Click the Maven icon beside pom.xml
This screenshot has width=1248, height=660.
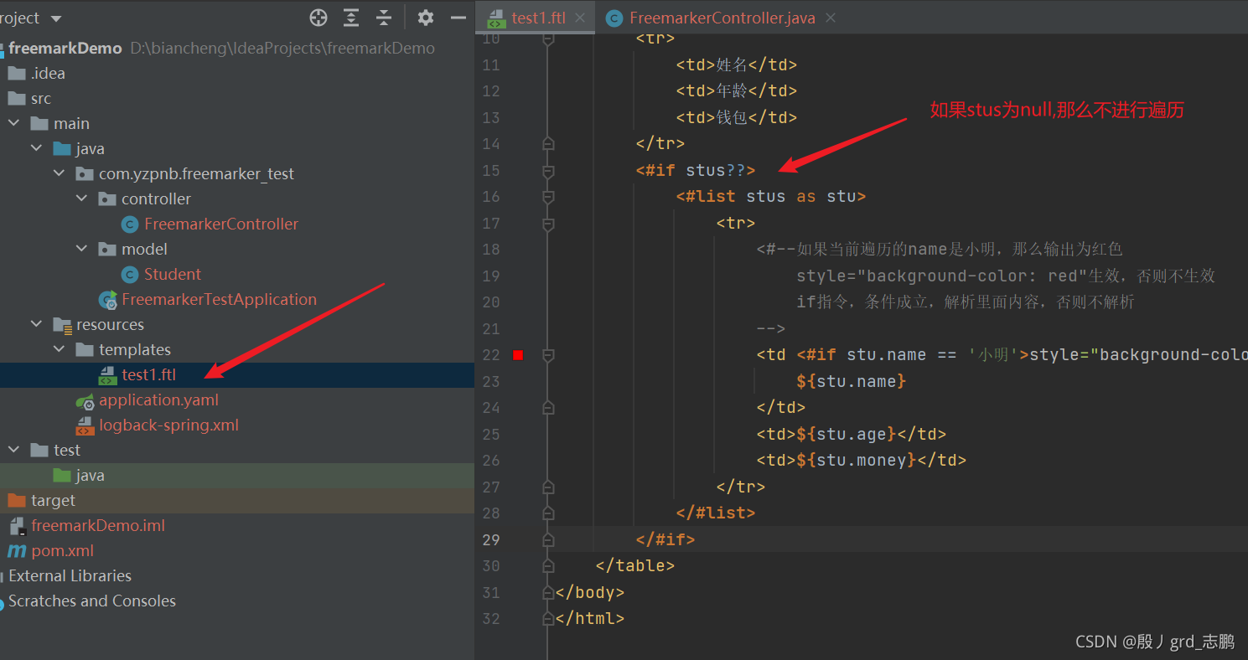[17, 550]
